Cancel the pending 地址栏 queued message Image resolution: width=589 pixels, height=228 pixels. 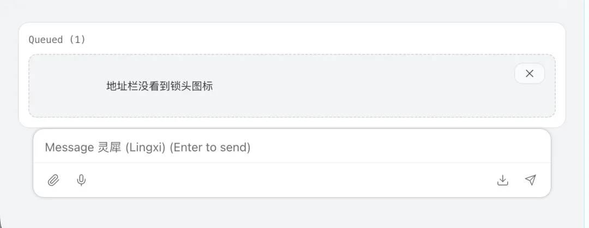point(529,73)
